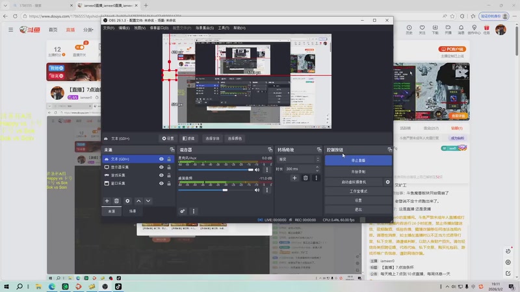The height and width of the screenshot is (292, 520).
Task: Pop out the 混音器 dock panel
Action: [x=270, y=150]
